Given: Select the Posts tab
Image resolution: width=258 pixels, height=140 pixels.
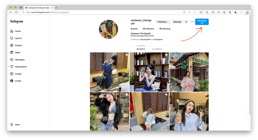Looking at the screenshot, I should [141, 49].
